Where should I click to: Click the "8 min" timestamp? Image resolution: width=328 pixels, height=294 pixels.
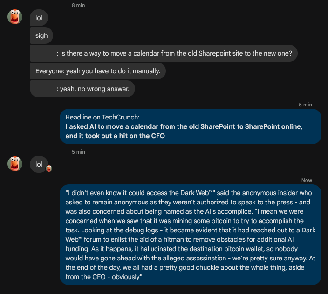tap(78, 5)
